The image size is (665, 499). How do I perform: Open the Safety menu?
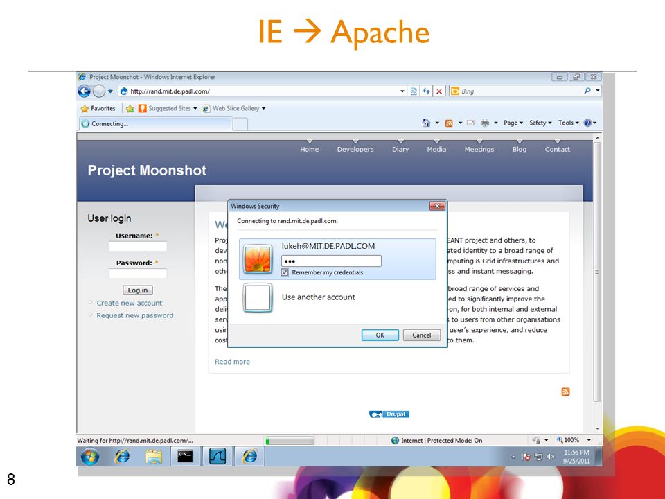[540, 123]
